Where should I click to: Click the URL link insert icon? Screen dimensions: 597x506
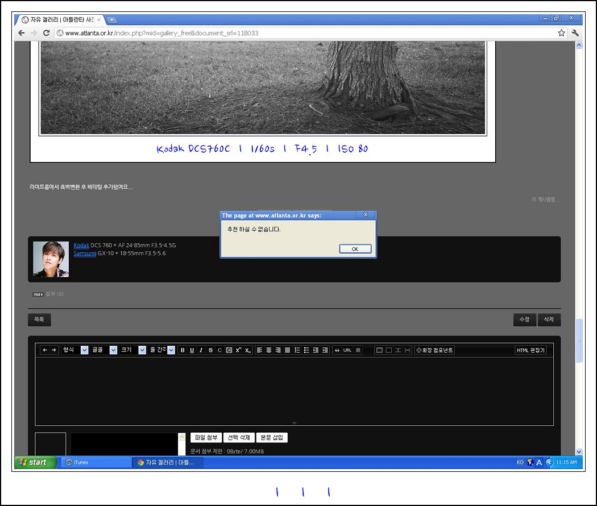tap(347, 350)
